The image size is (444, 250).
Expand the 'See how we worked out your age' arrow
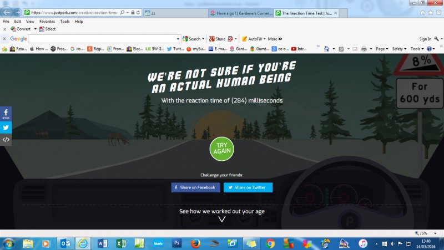coord(222,220)
